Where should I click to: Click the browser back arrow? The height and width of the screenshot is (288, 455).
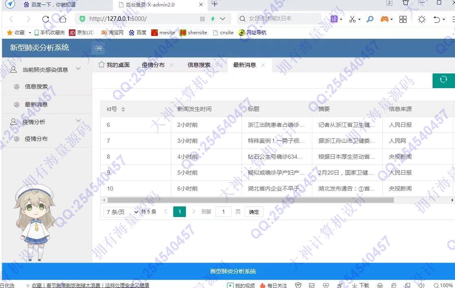tap(11, 19)
